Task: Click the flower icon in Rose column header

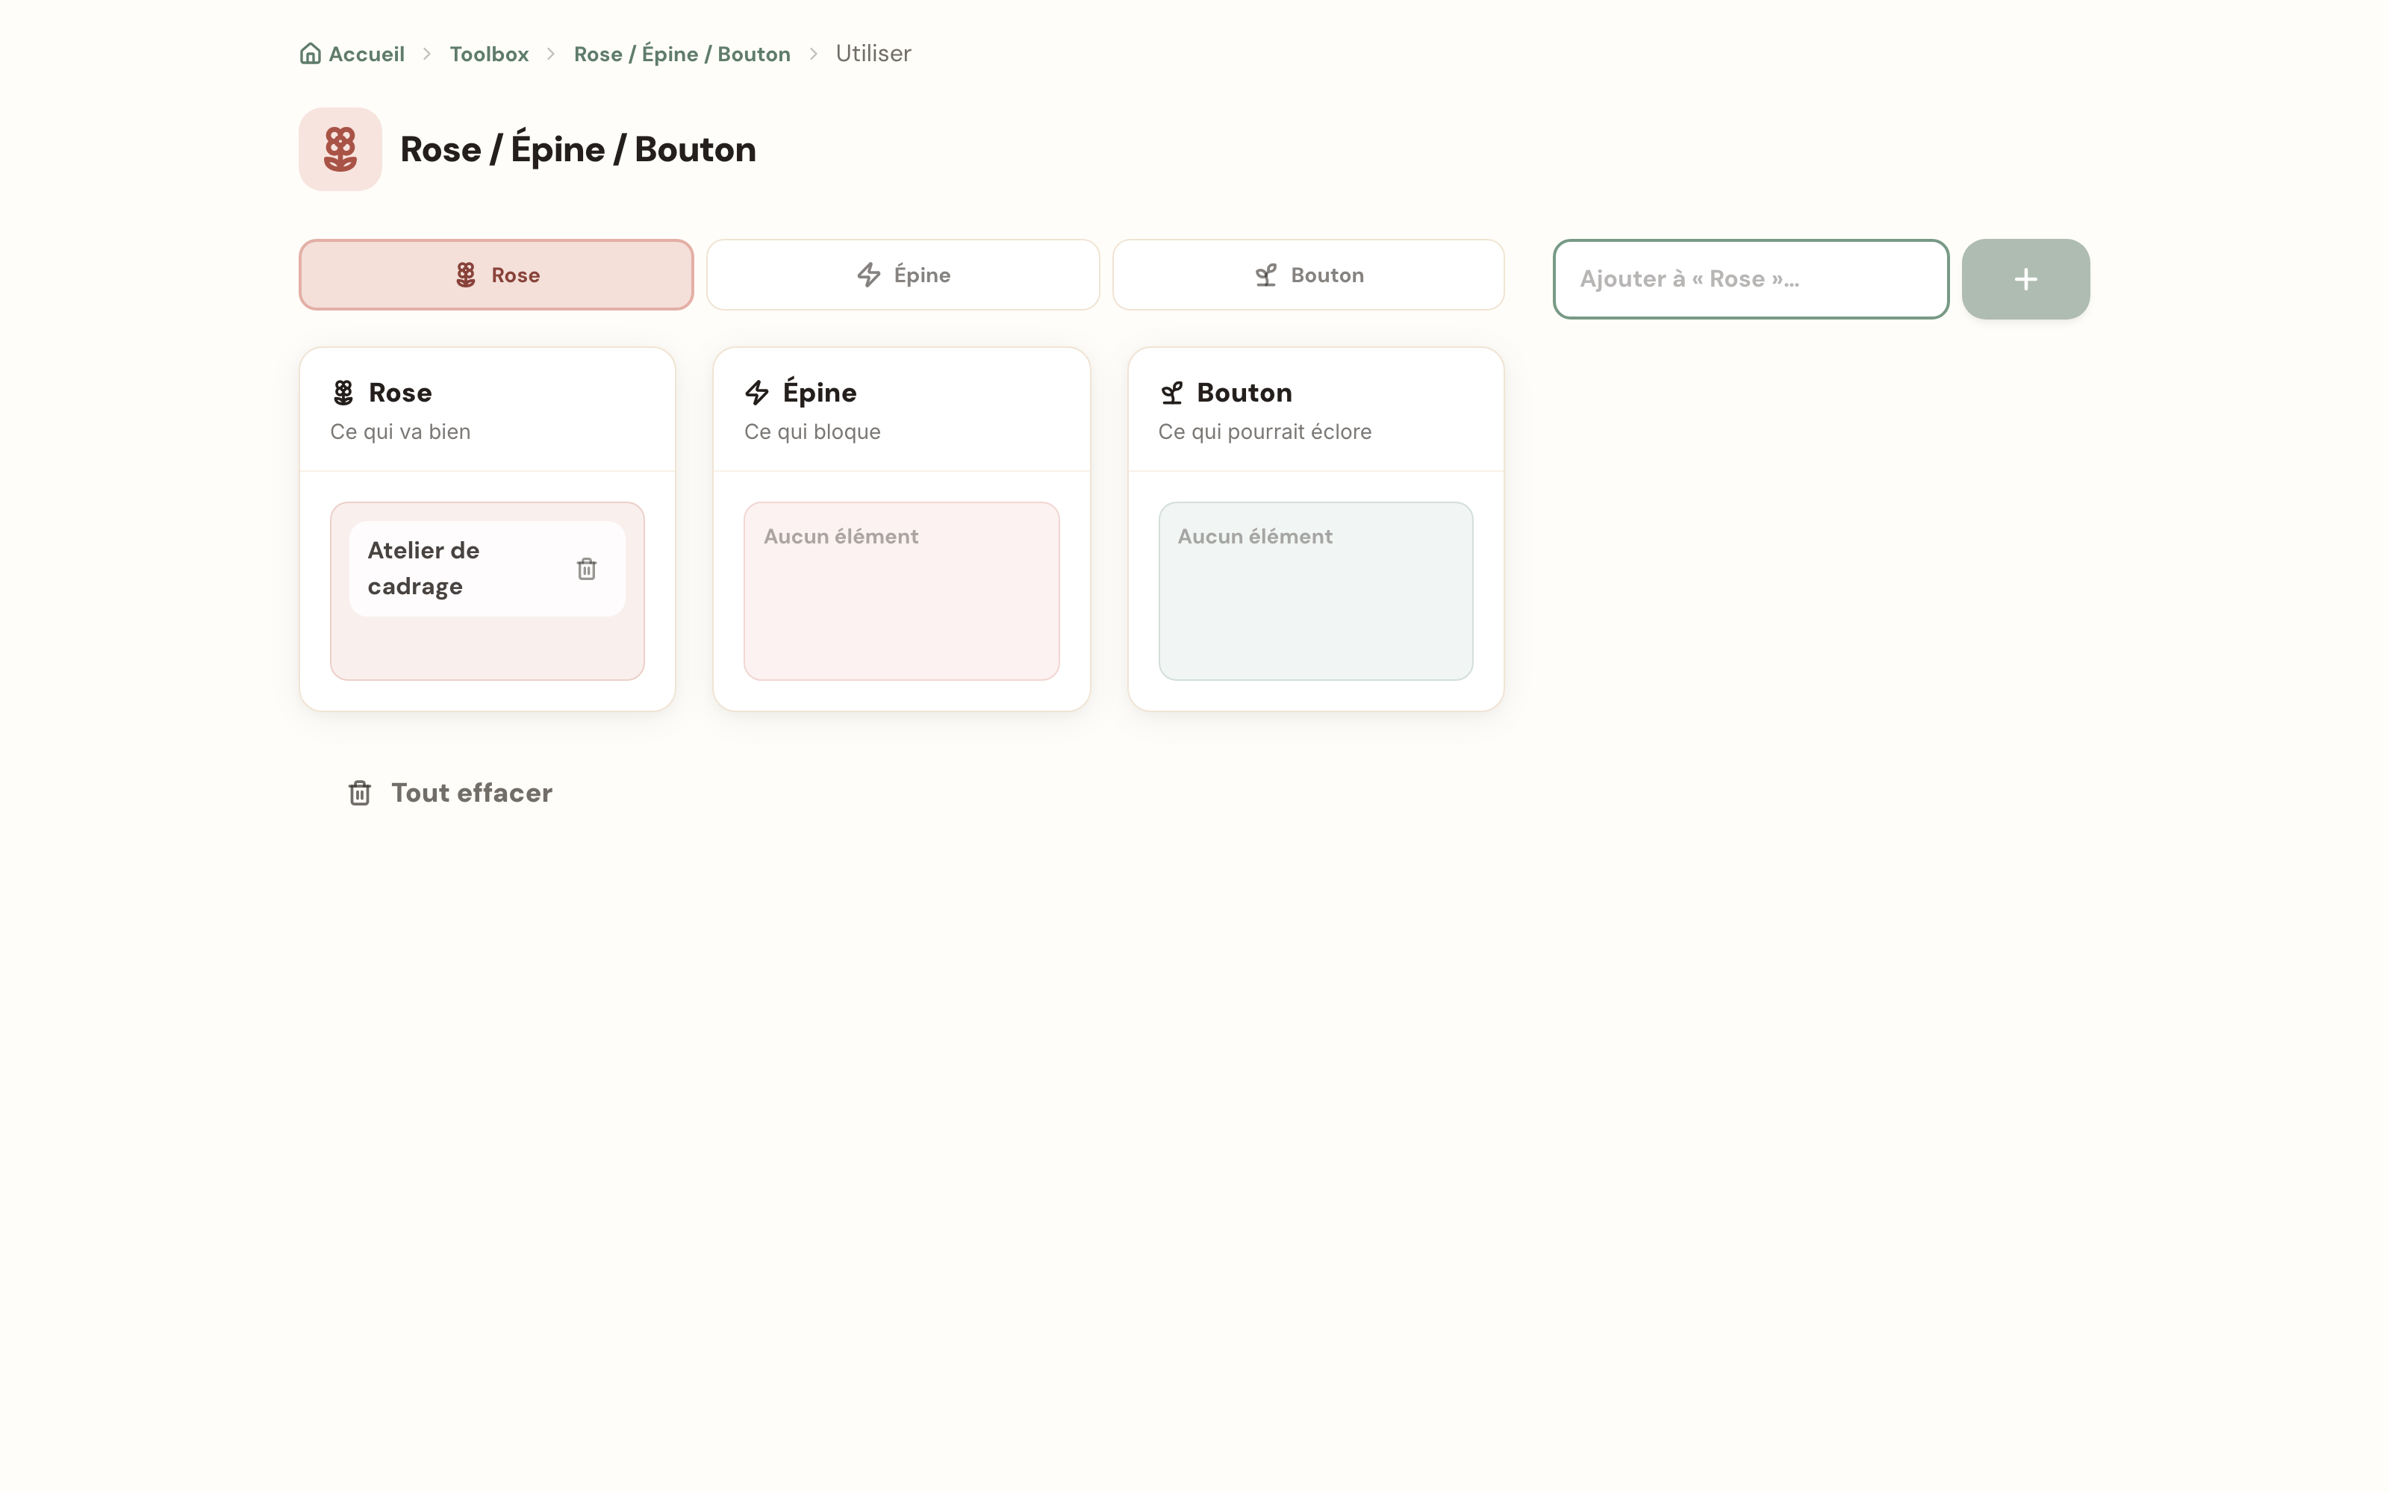Action: (x=343, y=393)
